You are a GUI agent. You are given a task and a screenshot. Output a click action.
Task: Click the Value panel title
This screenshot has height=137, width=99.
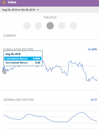pyautogui.click(x=12, y=2)
